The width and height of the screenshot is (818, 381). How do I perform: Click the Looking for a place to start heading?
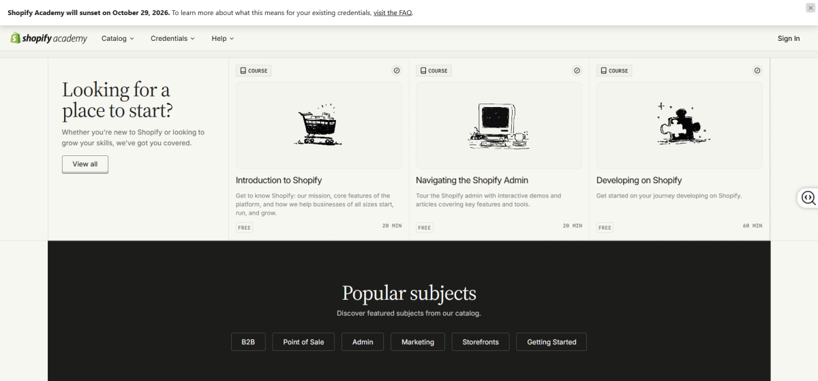[117, 100]
